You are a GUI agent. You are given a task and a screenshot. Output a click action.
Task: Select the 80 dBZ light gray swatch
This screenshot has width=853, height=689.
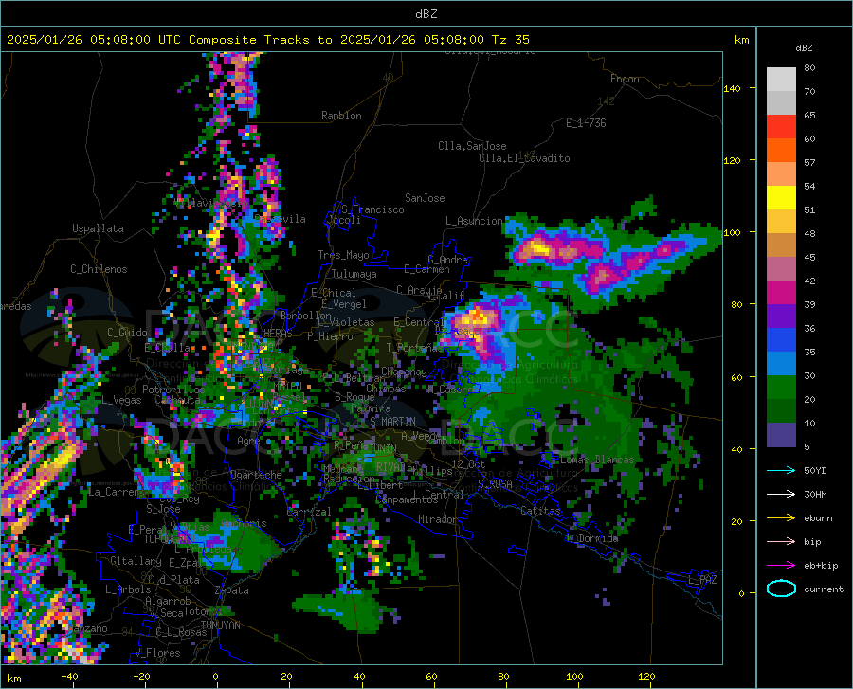point(781,80)
